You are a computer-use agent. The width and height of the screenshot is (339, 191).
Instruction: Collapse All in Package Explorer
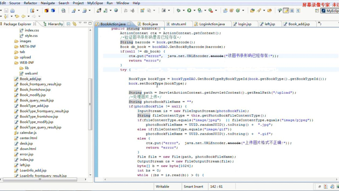[x=69, y=24]
